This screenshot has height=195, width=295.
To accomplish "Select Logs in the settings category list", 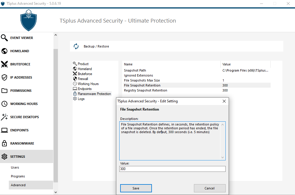I will pyautogui.click(x=81, y=99).
